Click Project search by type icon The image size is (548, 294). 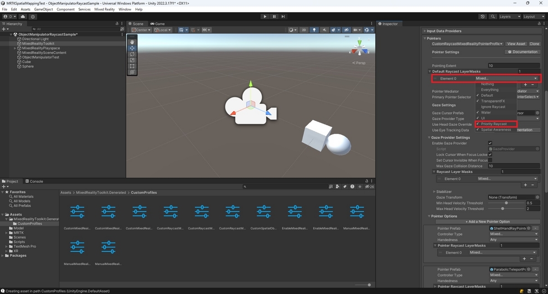pos(337,186)
